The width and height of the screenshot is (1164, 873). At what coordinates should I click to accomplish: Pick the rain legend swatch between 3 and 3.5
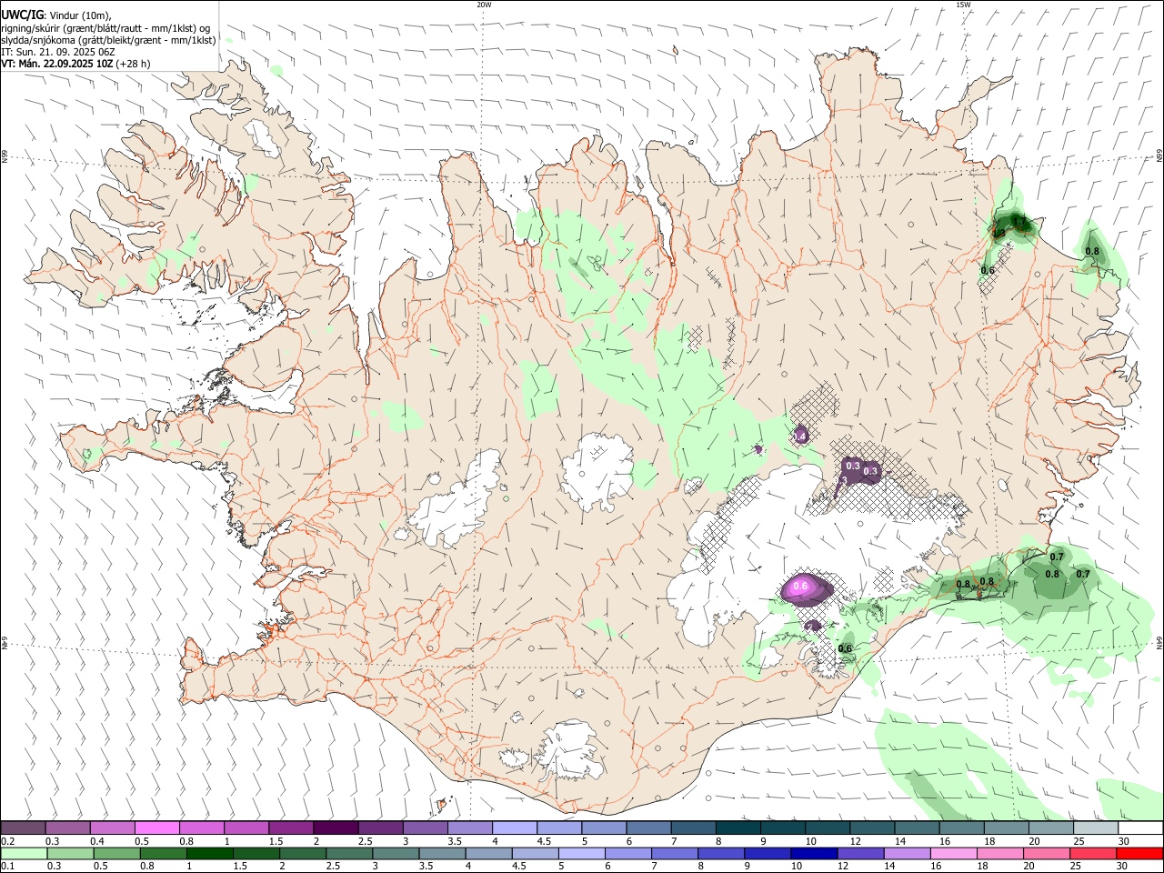point(396,853)
